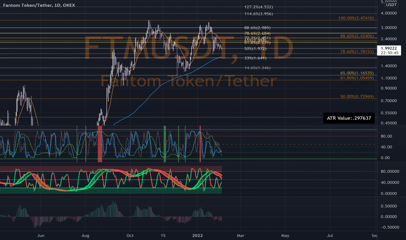
Task: Click the orange 65.00%(1.16535) level label
Action: coord(357,73)
